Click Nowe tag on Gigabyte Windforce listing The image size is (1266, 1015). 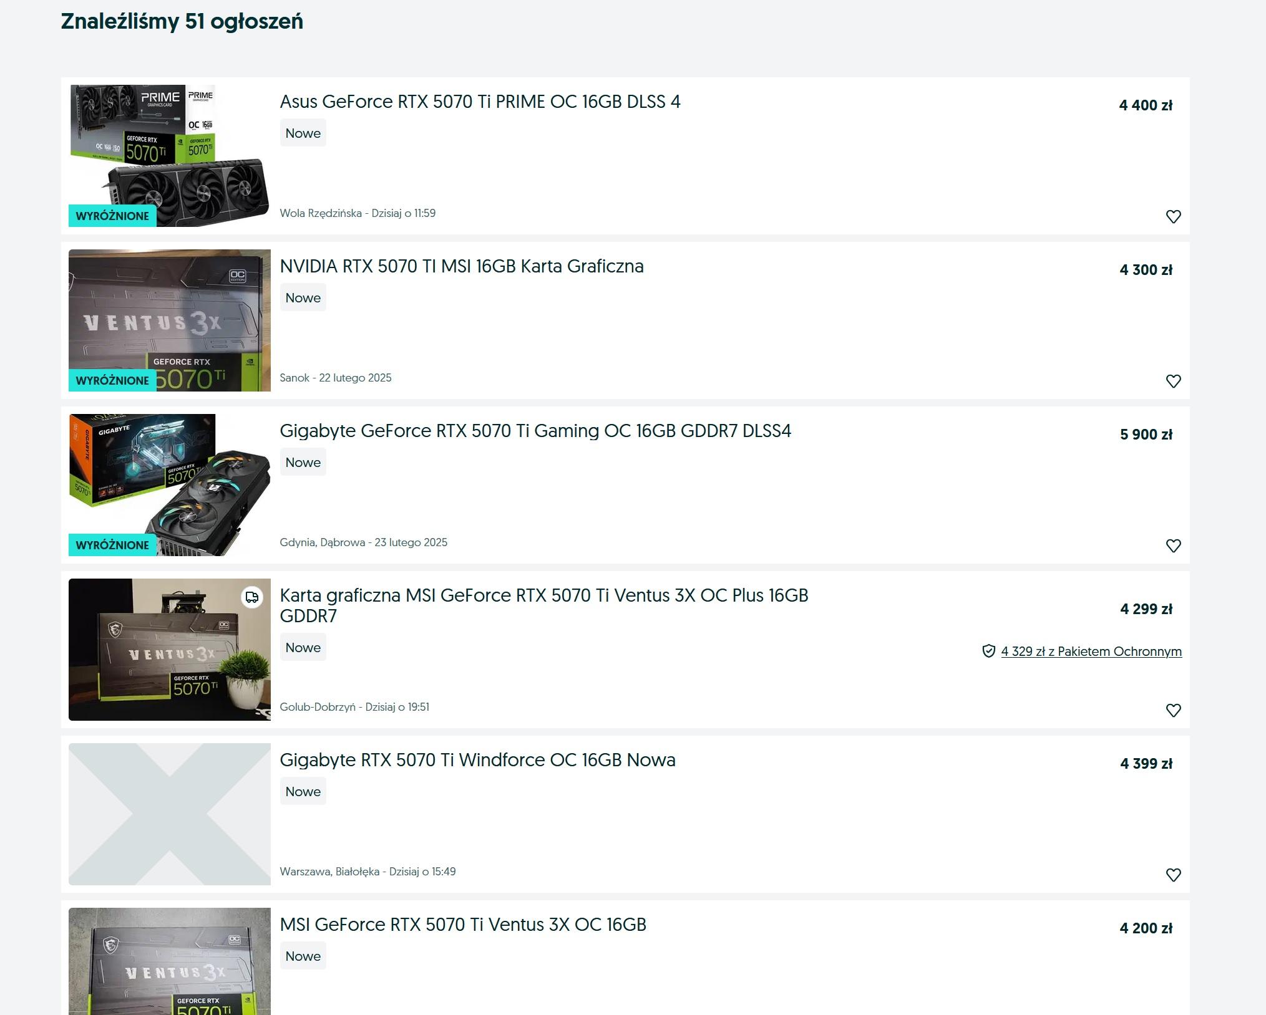point(303,791)
